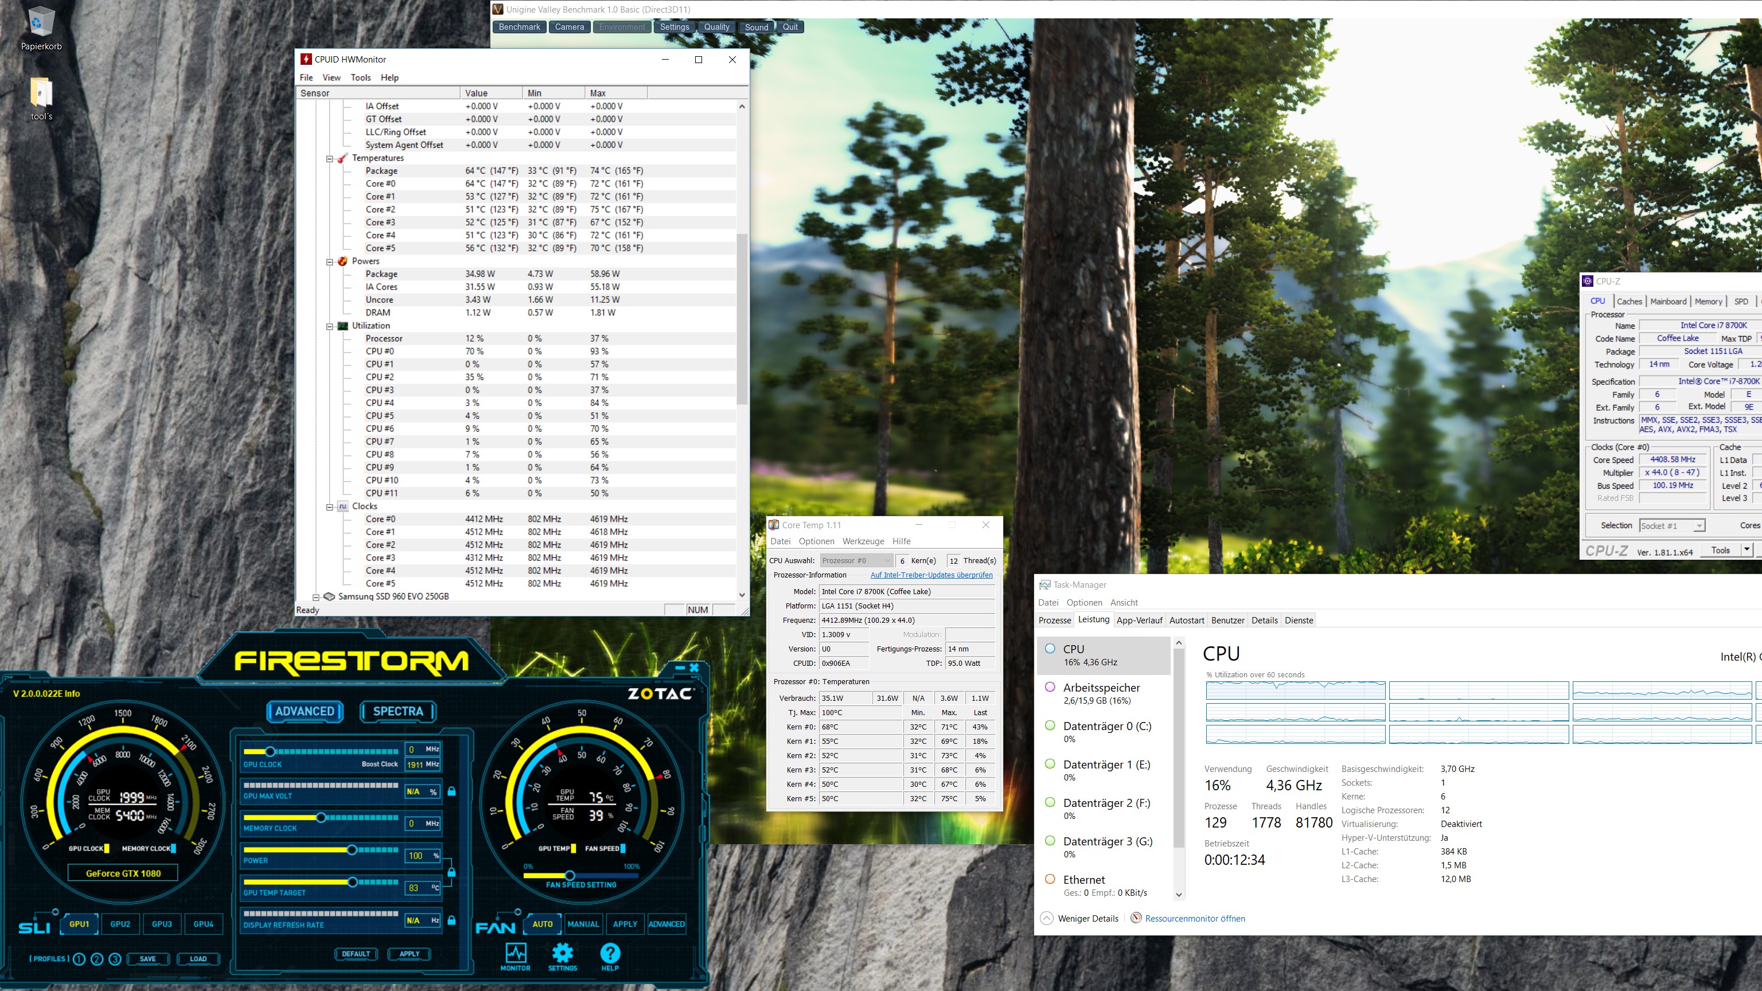Click the Powers flame icon in HWMonitor
The image size is (1762, 991).
(342, 262)
